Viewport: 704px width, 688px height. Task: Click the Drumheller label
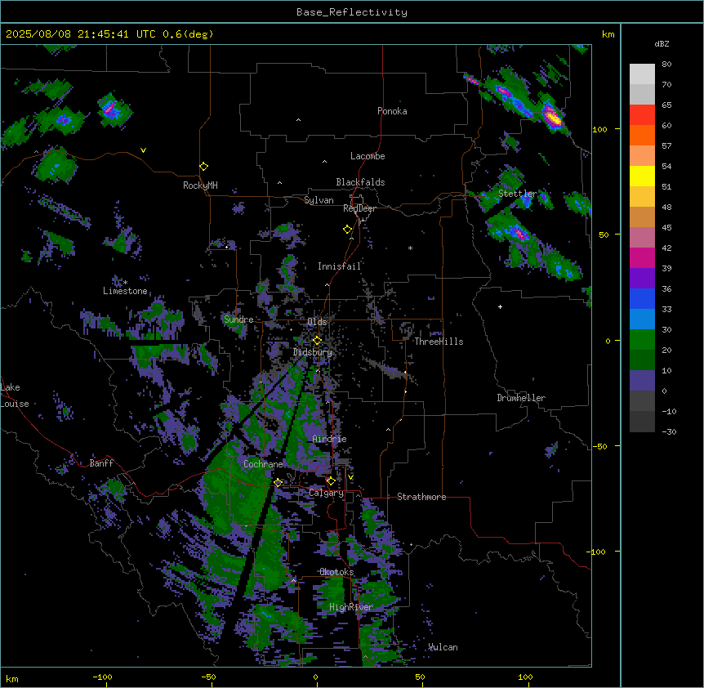coord(521,398)
